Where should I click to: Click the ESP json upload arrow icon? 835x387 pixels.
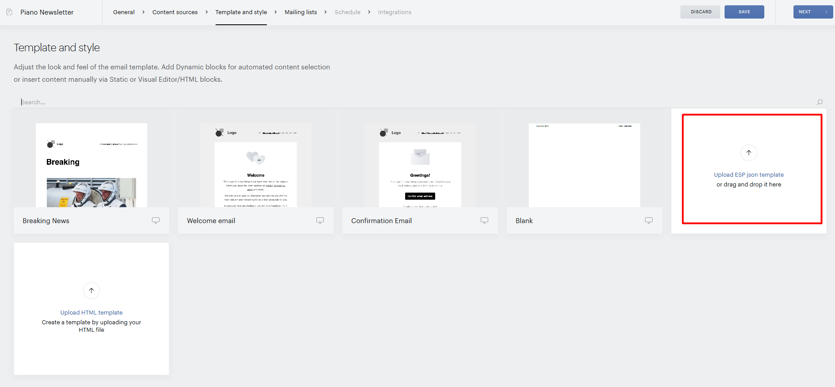coord(749,153)
